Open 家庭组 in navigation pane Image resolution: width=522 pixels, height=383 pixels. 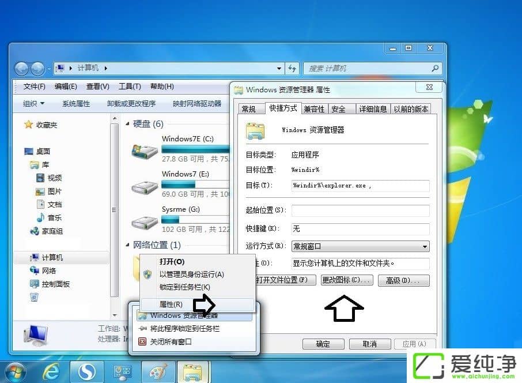point(46,231)
